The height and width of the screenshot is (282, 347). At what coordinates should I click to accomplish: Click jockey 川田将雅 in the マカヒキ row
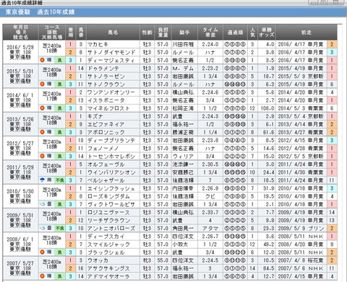click(x=183, y=44)
